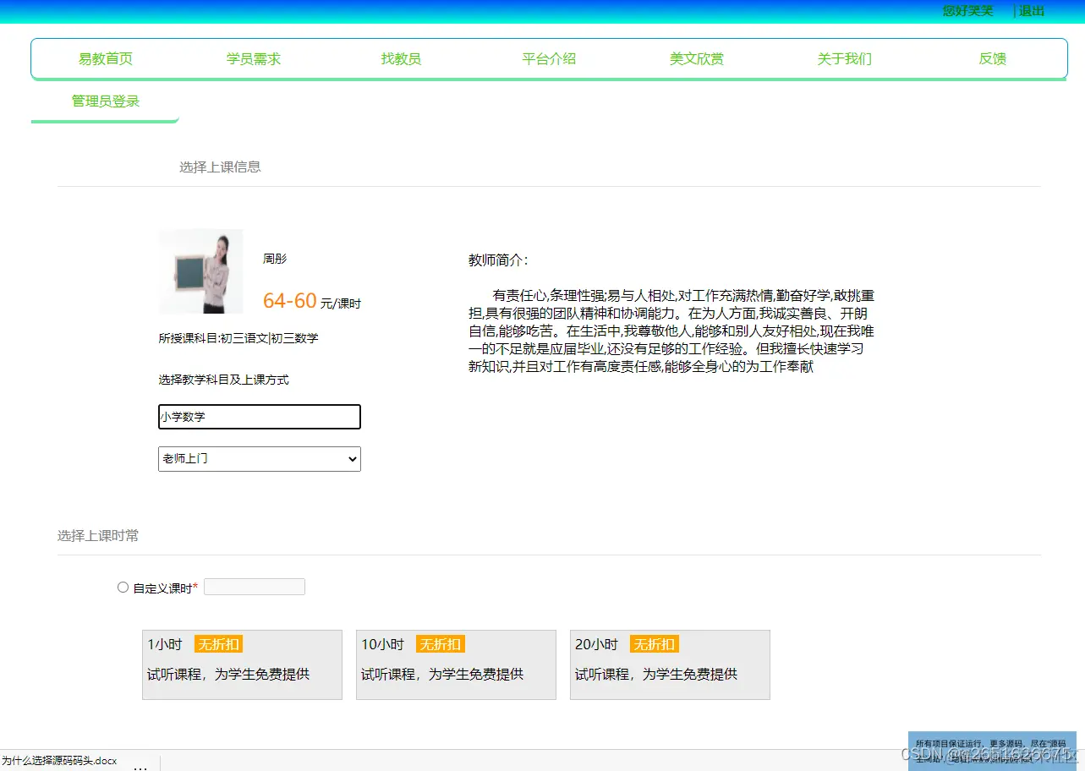Click the 您好笑笑 greeting link
The height and width of the screenshot is (771, 1085).
pyautogui.click(x=966, y=11)
